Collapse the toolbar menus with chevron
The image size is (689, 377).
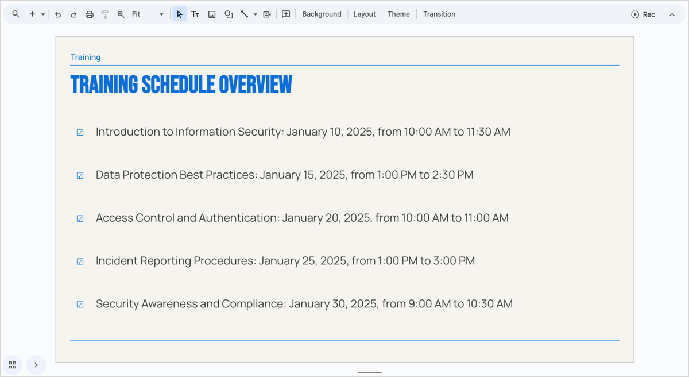[672, 14]
